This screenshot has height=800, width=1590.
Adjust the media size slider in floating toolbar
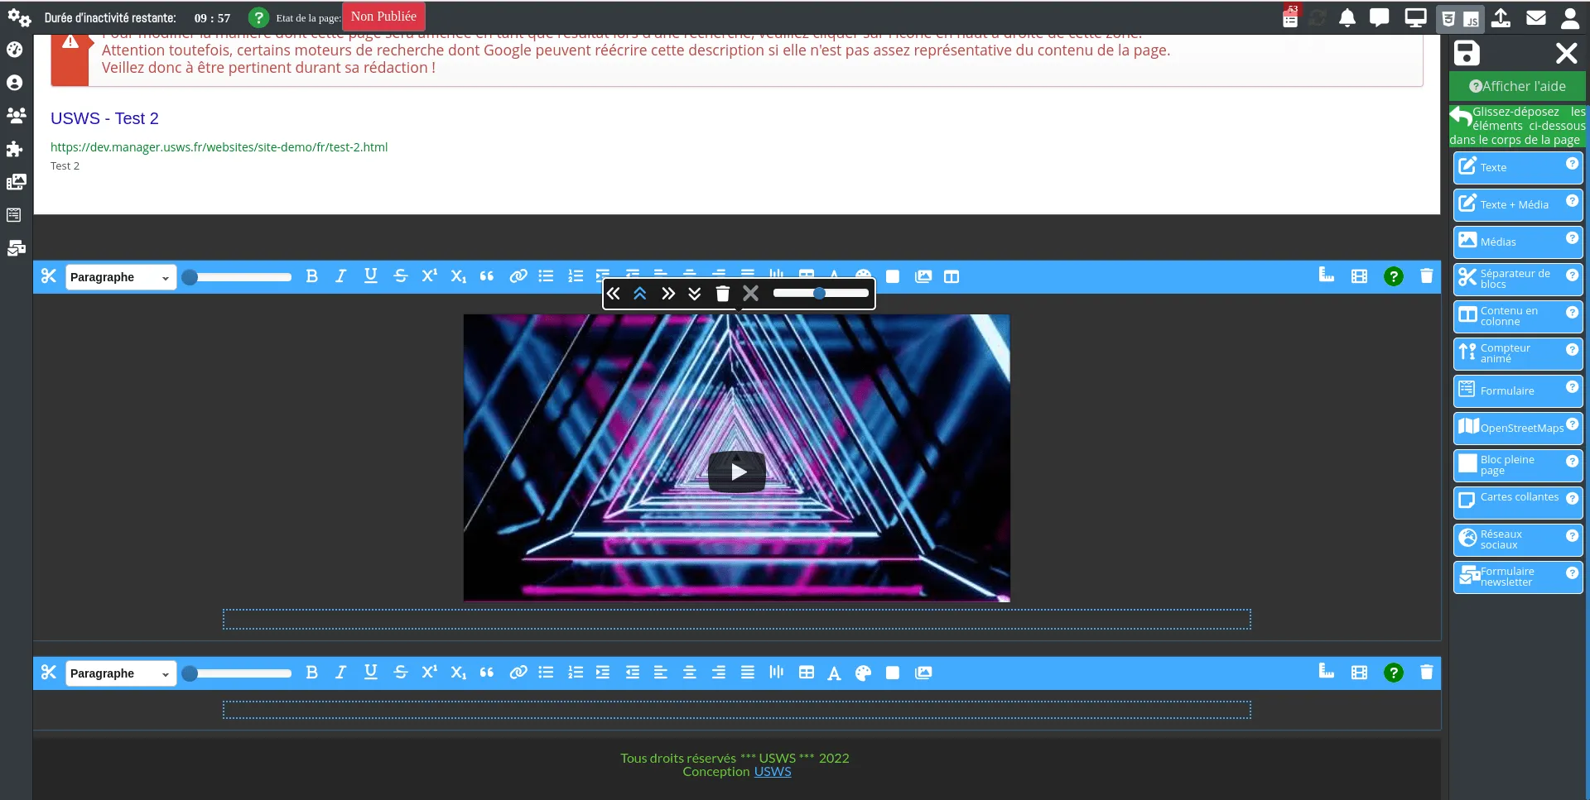click(x=820, y=293)
